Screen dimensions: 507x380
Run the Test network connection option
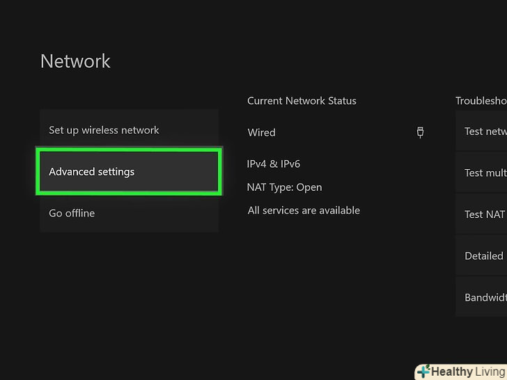point(483,132)
